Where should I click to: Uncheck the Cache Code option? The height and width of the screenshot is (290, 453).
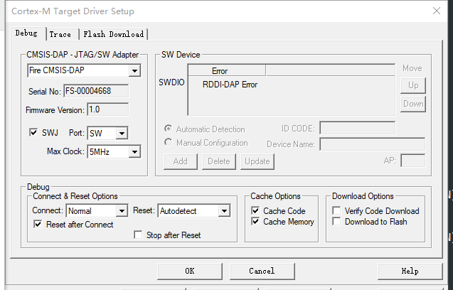click(256, 211)
